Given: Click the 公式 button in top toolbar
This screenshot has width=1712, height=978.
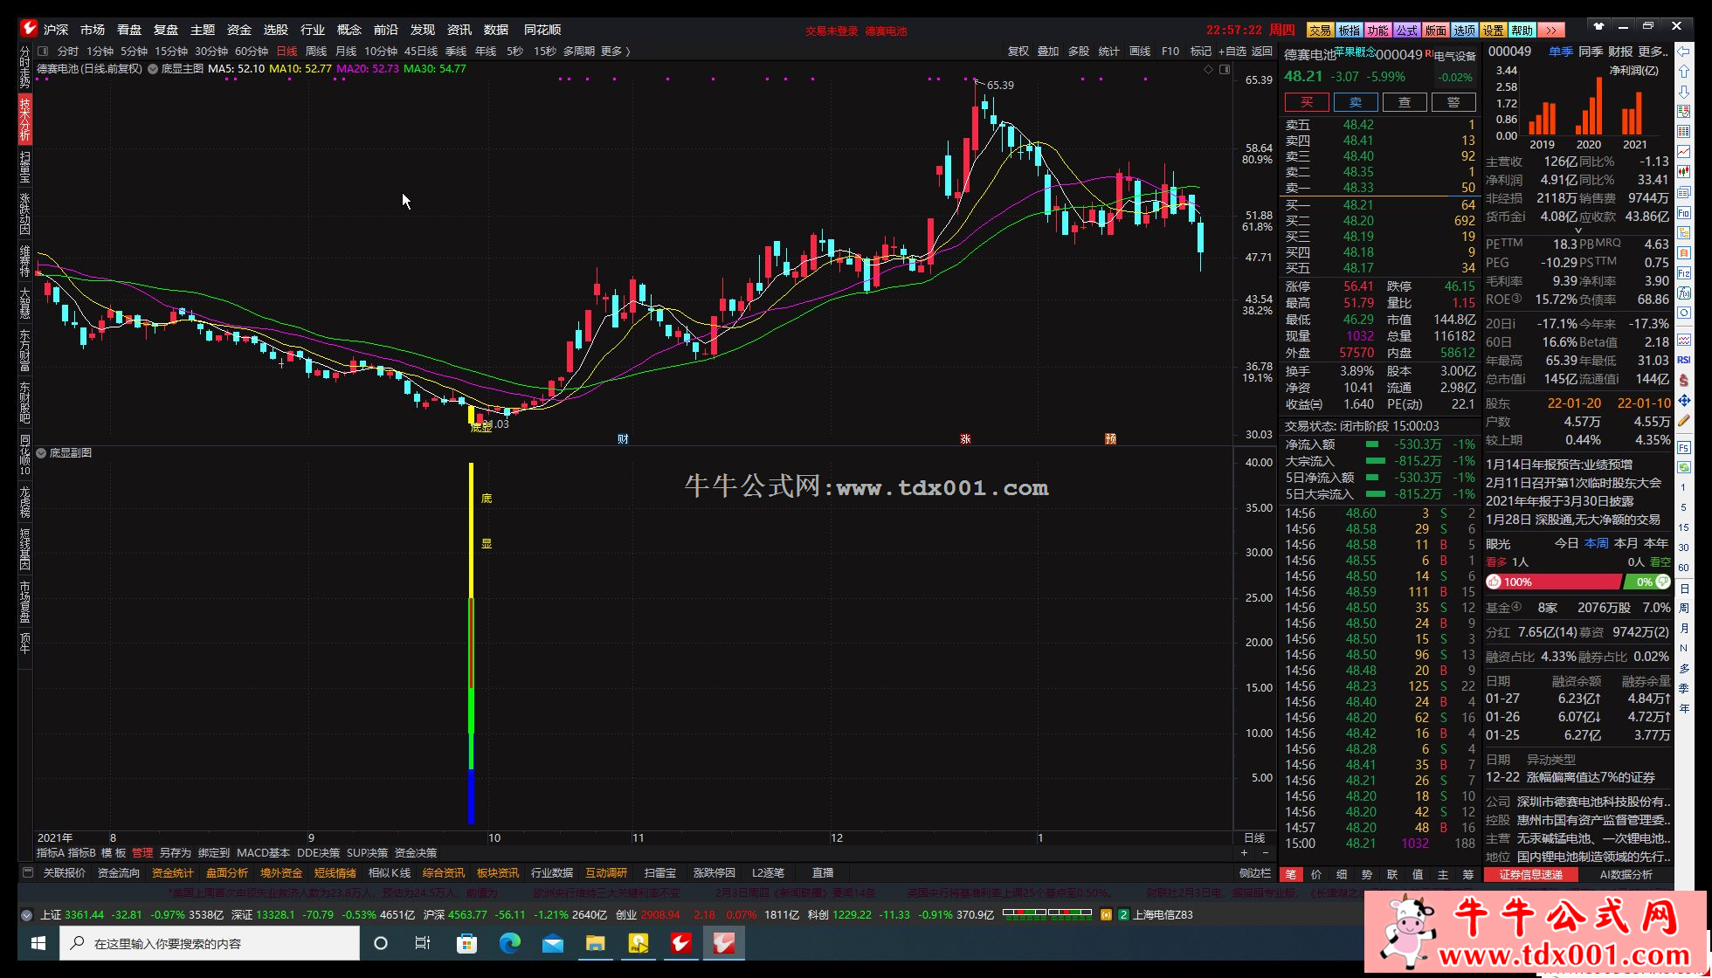Looking at the screenshot, I should coord(1407,30).
